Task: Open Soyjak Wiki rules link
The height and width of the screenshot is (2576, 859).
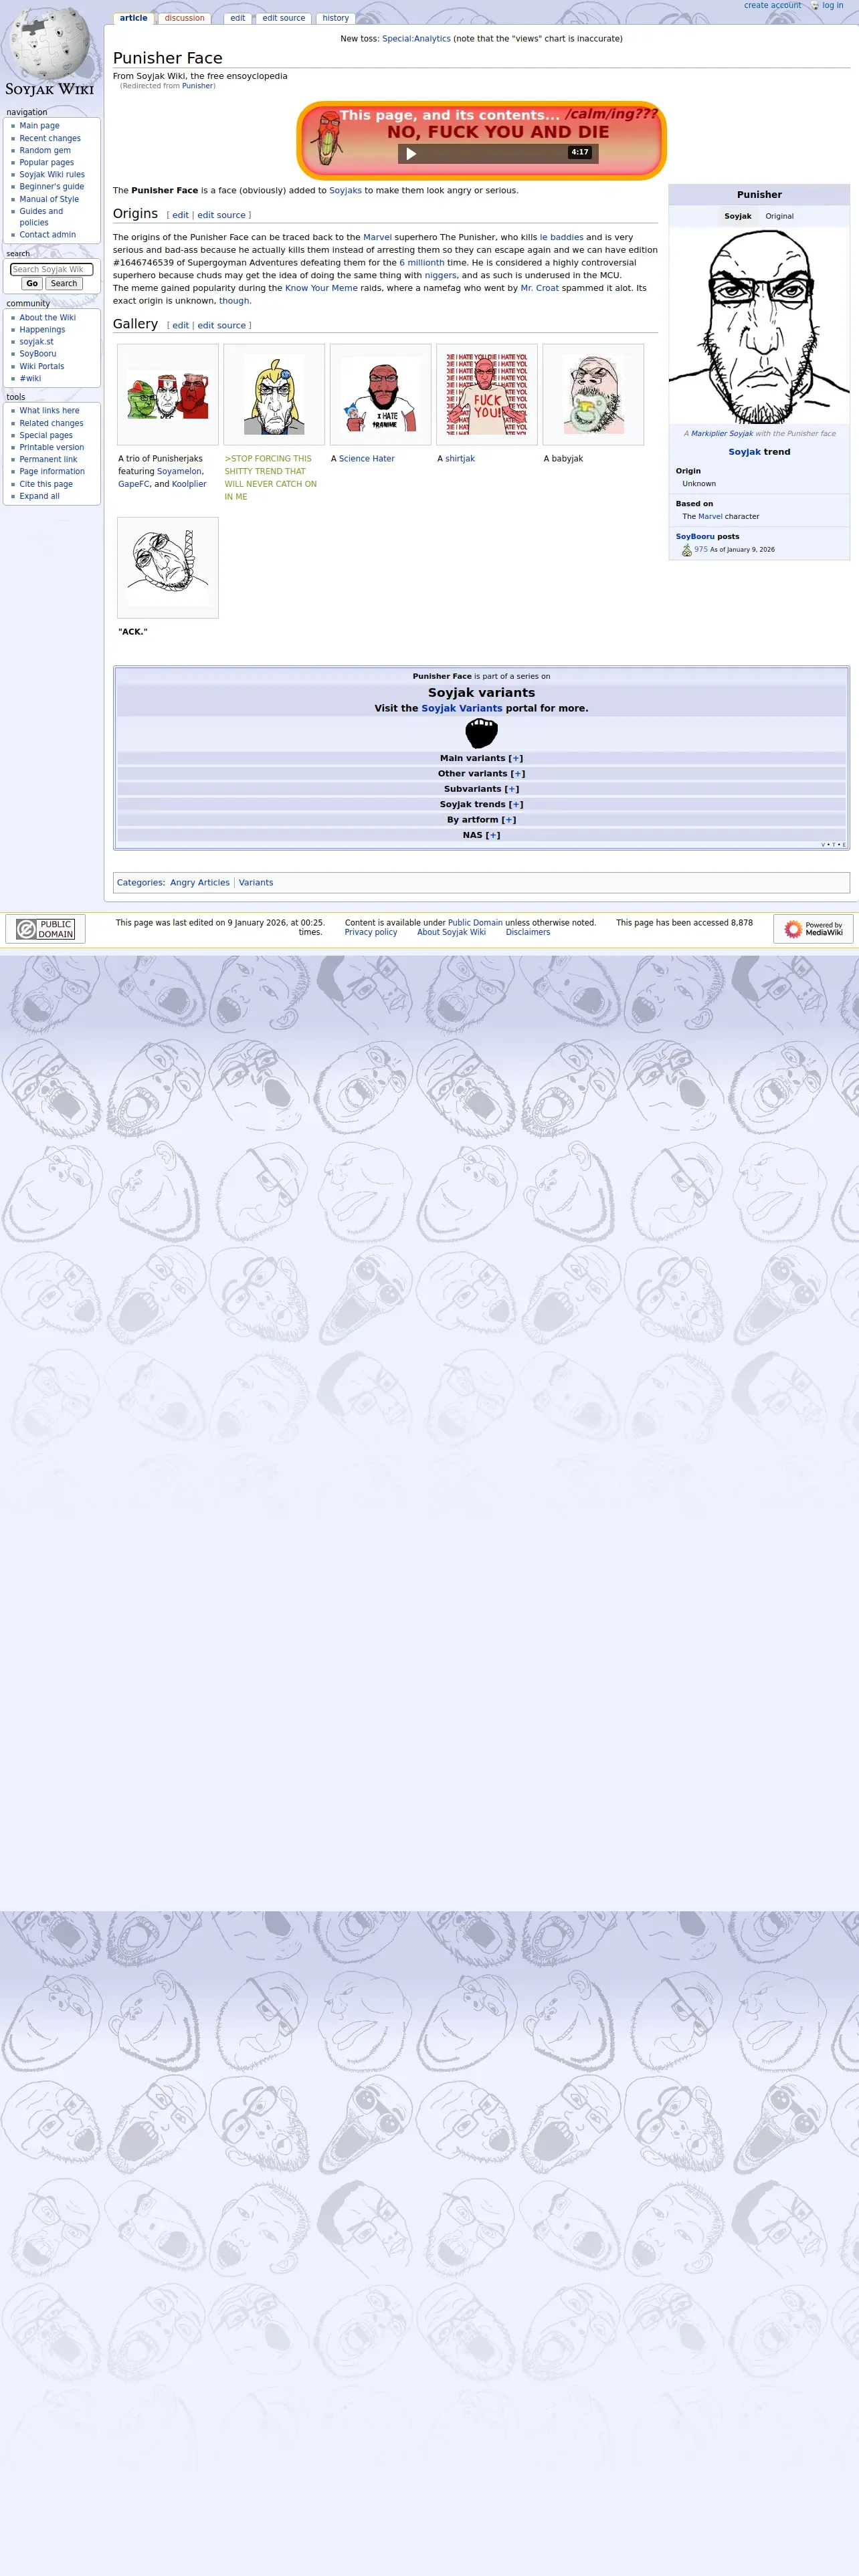Action: [x=52, y=174]
